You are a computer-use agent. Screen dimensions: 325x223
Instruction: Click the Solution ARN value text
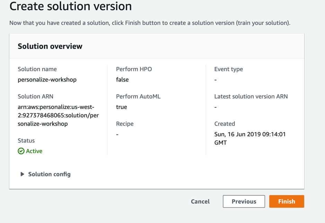click(58, 115)
